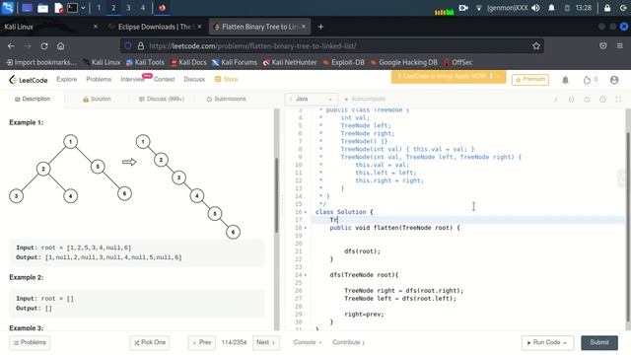The image size is (631, 355).
Task: Open the Explore menu item
Action: [67, 79]
